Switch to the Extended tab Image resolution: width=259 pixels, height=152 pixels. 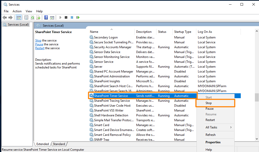click(x=42, y=144)
